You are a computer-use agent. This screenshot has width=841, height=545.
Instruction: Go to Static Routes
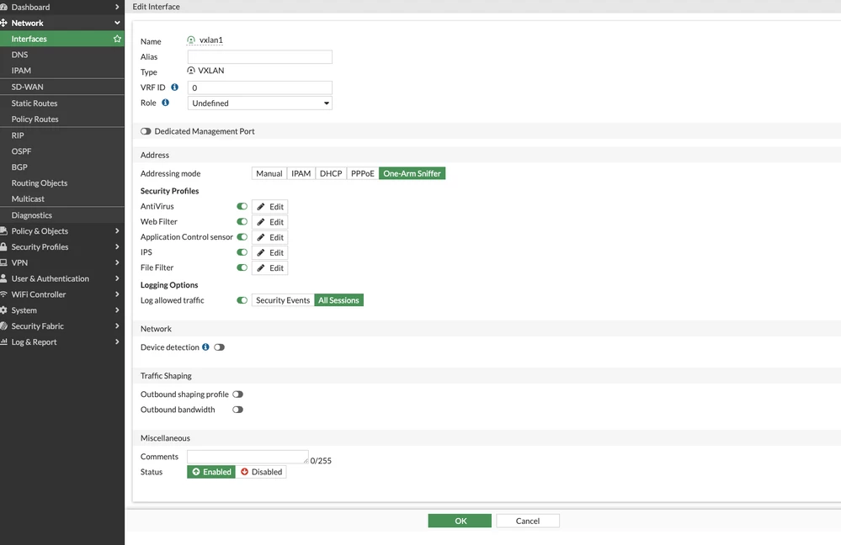pyautogui.click(x=62, y=103)
